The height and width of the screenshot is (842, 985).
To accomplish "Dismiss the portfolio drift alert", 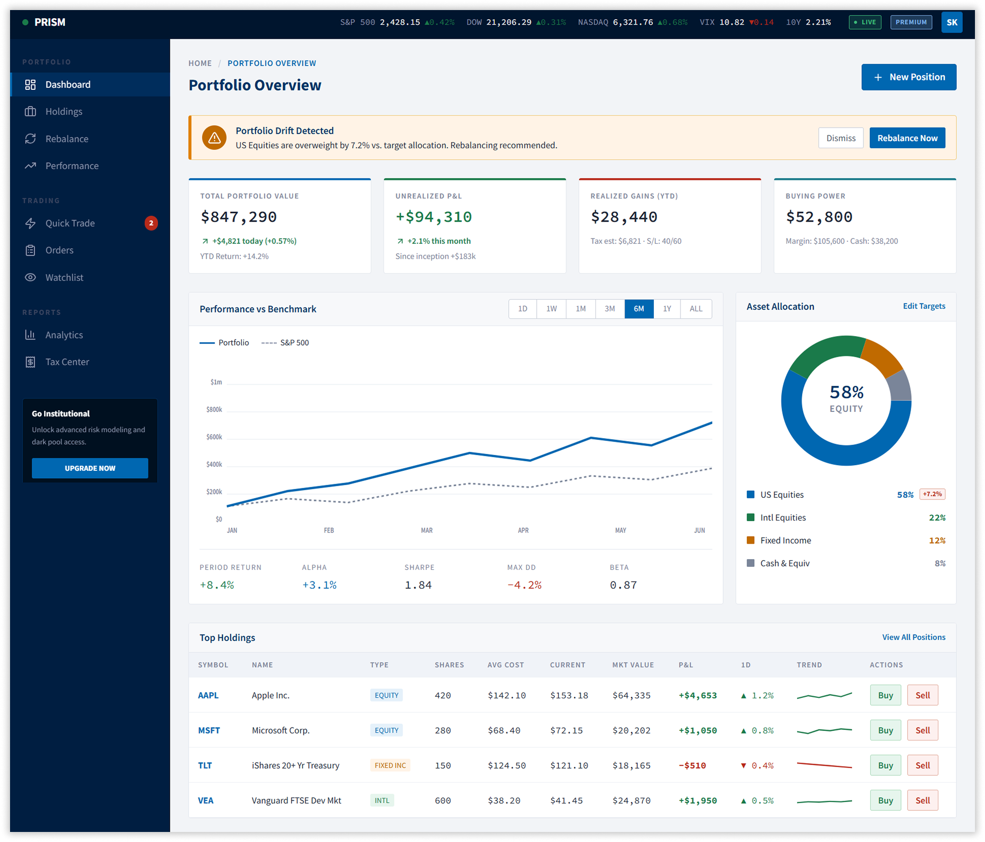I will point(840,138).
